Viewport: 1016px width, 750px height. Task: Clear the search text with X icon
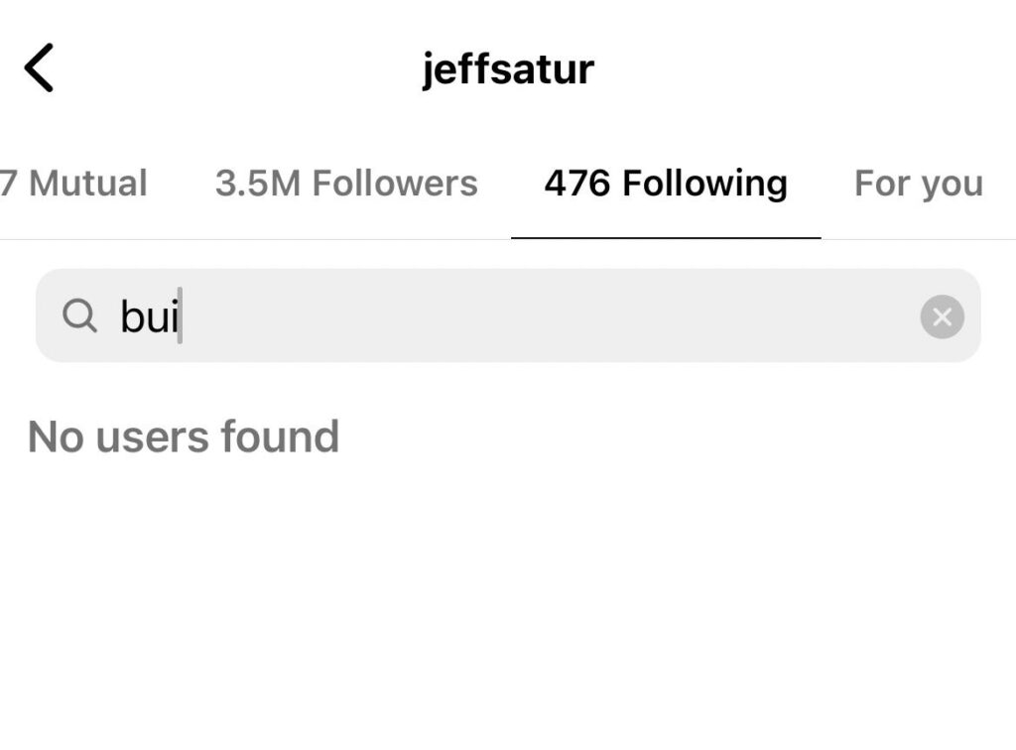point(942,317)
